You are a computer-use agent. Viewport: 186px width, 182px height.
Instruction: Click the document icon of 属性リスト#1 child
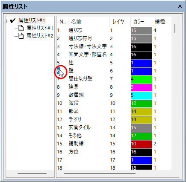click(x=21, y=28)
